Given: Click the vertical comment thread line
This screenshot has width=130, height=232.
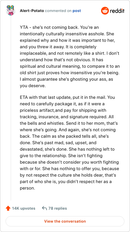Looking at the screenshot, I should coord(11,108).
